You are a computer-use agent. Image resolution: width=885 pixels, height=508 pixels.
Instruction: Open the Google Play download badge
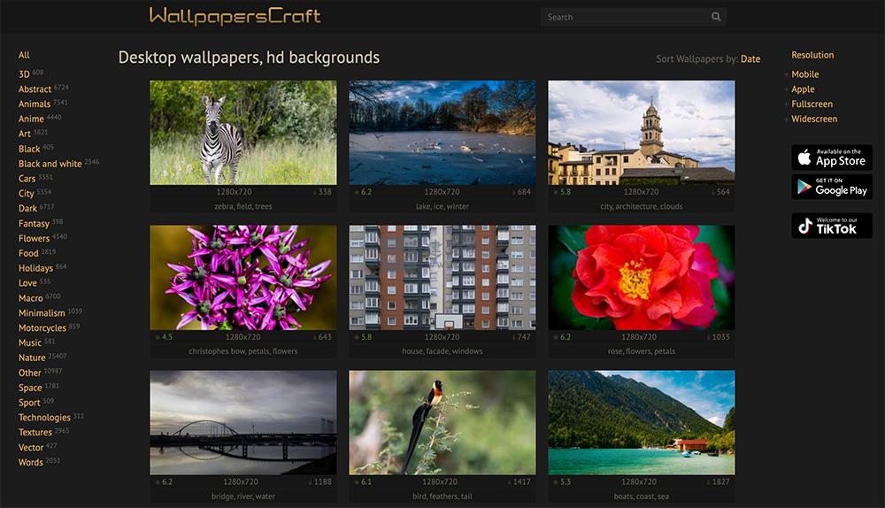coord(831,187)
